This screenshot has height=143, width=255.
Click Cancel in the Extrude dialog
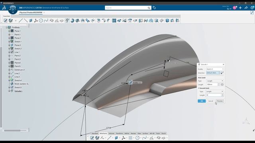click(211, 101)
